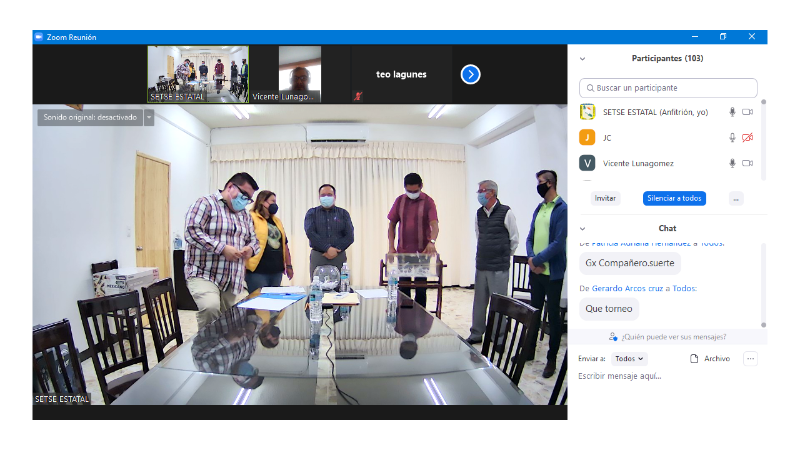Click the Archivo file icon
This screenshot has width=800, height=450.
tap(694, 359)
